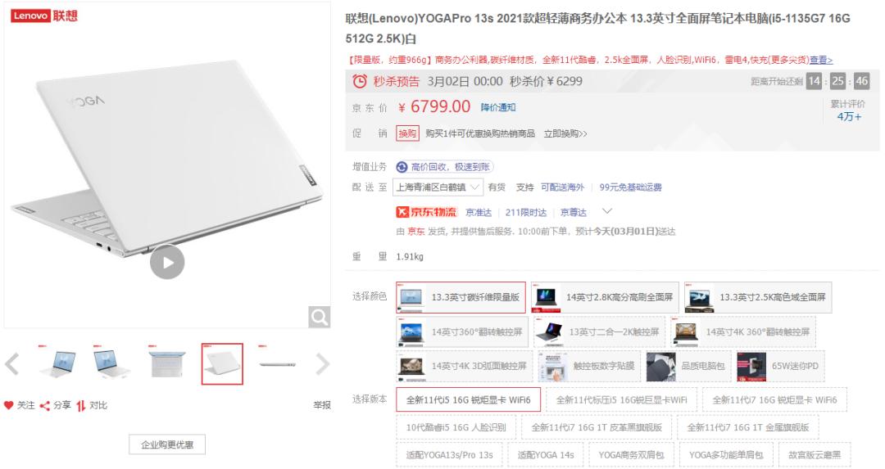The height and width of the screenshot is (469, 885).
Task: Open the image magnifier search icon
Action: pyautogui.click(x=319, y=317)
